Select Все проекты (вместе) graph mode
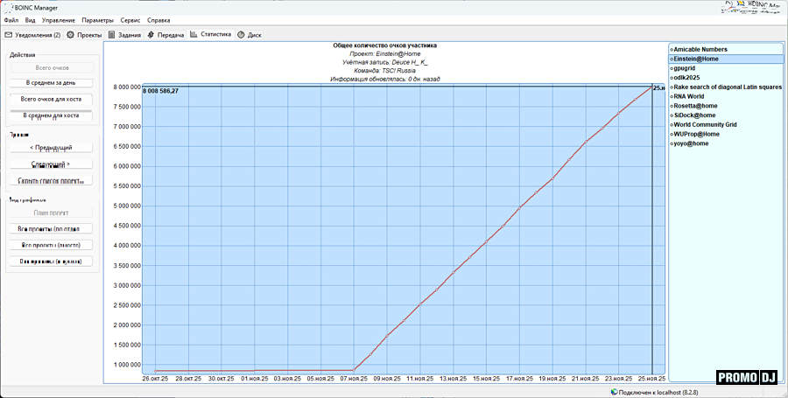 pos(50,244)
